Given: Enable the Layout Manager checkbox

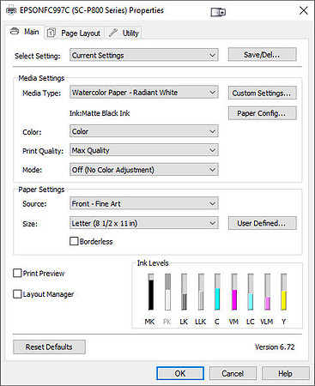Looking at the screenshot, I should click(17, 294).
